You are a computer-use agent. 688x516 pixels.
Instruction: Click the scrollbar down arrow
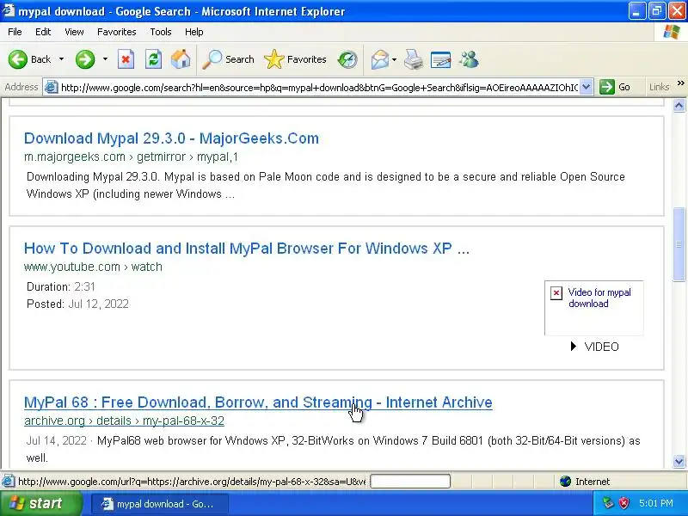pos(679,461)
